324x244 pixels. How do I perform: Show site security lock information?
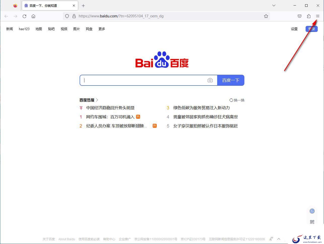(74, 16)
